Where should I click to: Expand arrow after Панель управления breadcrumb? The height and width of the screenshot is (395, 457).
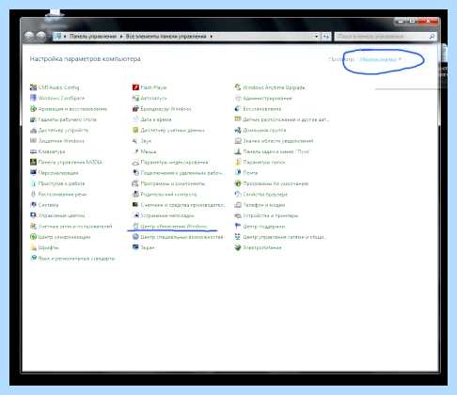(x=121, y=37)
